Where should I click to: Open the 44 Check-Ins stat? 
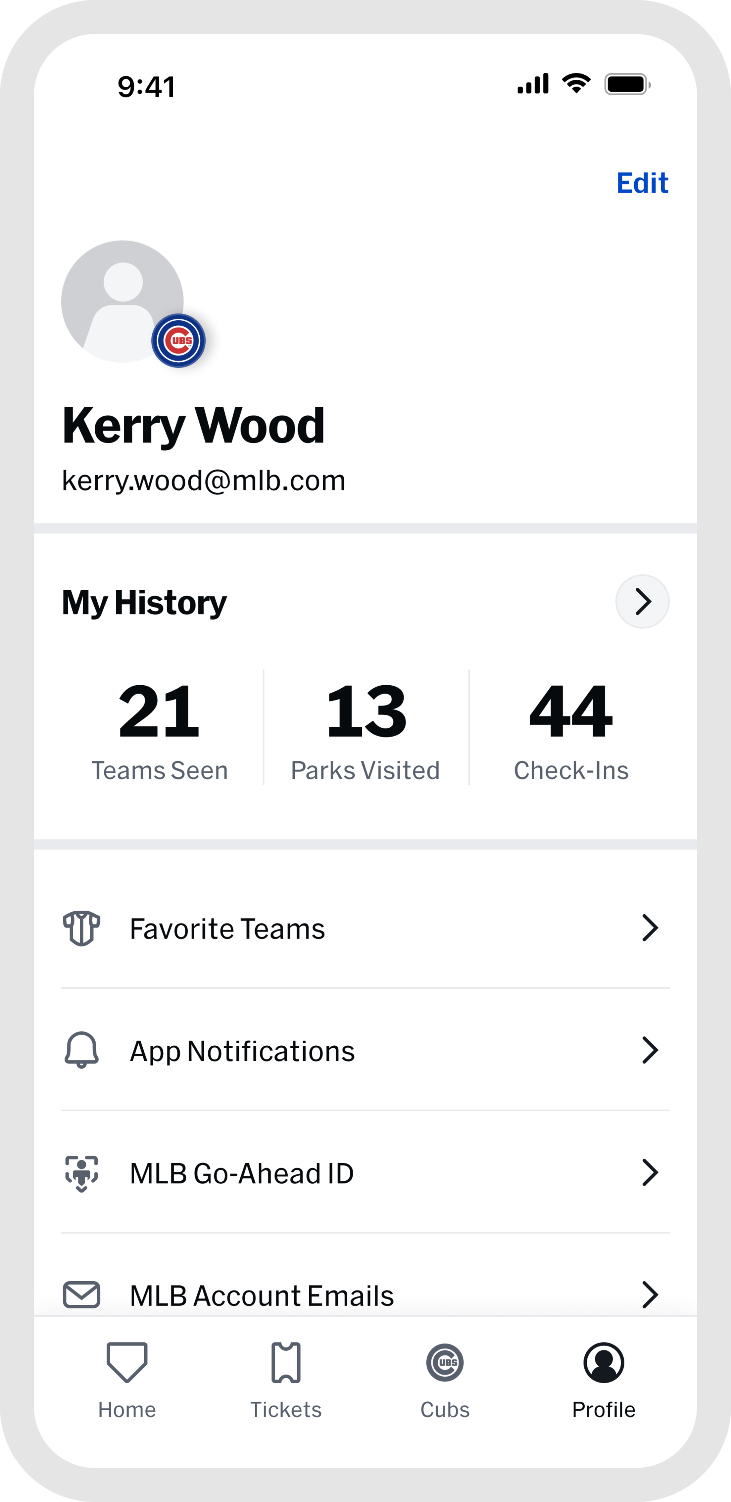click(x=571, y=729)
